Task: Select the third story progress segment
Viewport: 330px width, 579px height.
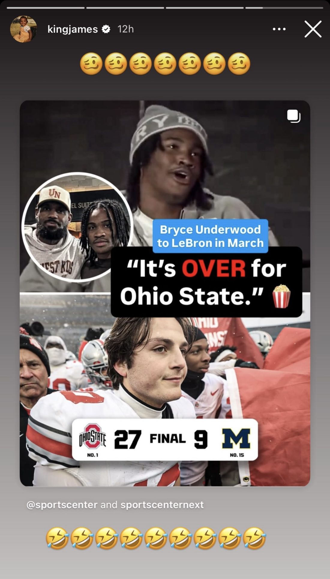Action: tap(205, 8)
